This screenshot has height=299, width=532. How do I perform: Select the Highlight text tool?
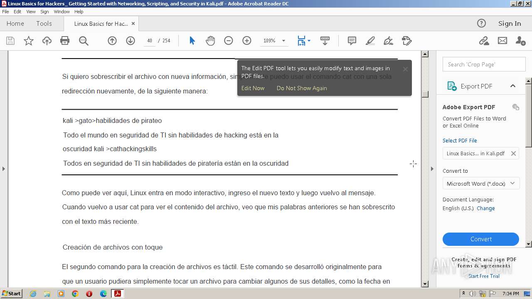pyautogui.click(x=370, y=41)
